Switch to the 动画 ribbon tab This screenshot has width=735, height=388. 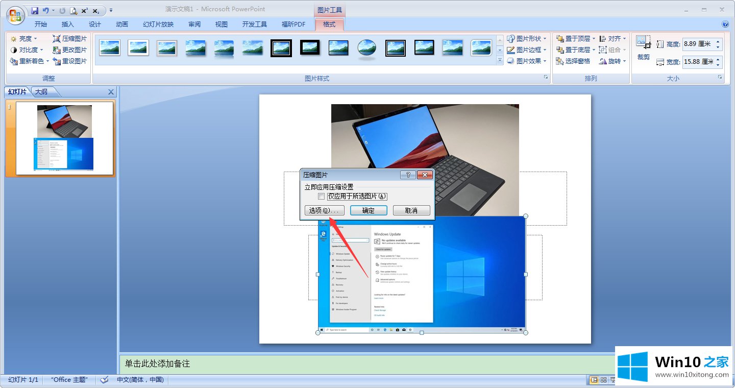122,25
